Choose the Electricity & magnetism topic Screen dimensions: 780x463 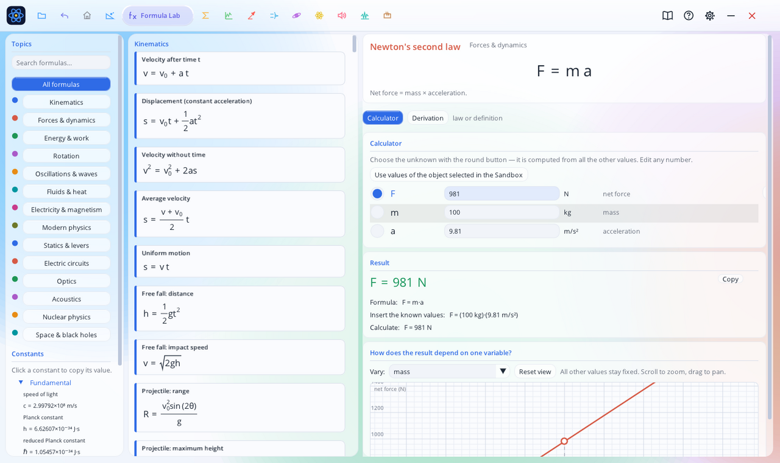tap(66, 209)
